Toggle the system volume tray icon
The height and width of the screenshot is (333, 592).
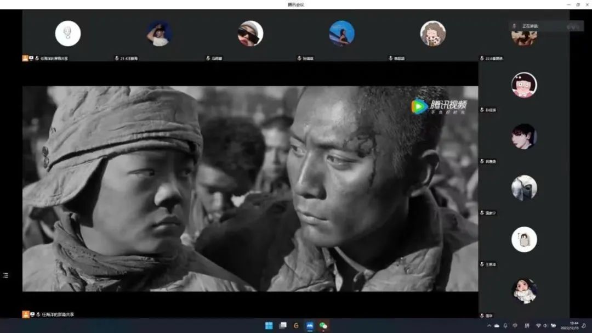tap(545, 326)
